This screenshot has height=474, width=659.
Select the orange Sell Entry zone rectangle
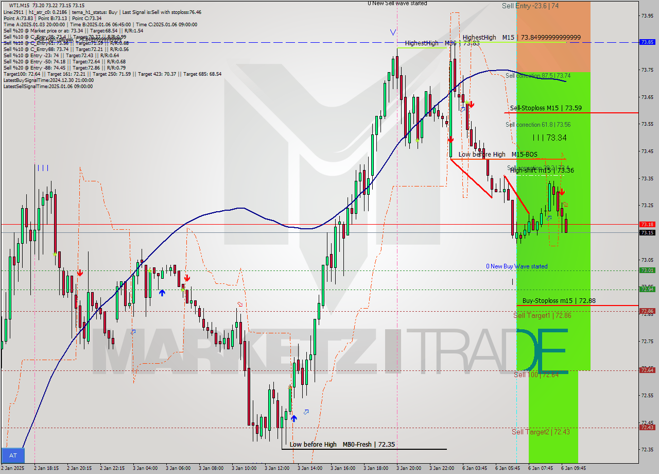pos(553,36)
